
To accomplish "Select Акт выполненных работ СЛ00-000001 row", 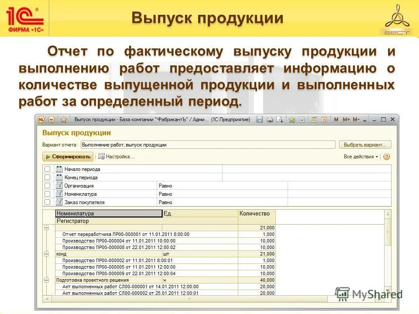I will 165,287.
